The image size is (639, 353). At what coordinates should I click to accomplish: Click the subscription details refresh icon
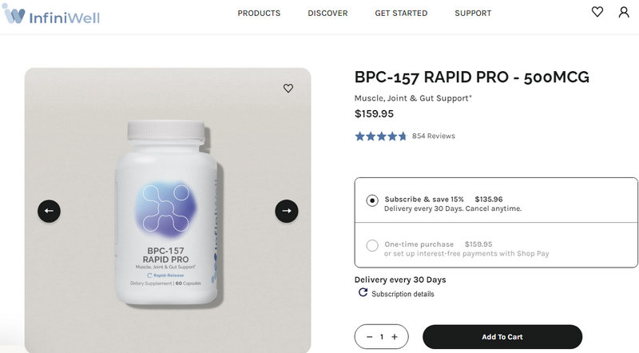click(363, 293)
